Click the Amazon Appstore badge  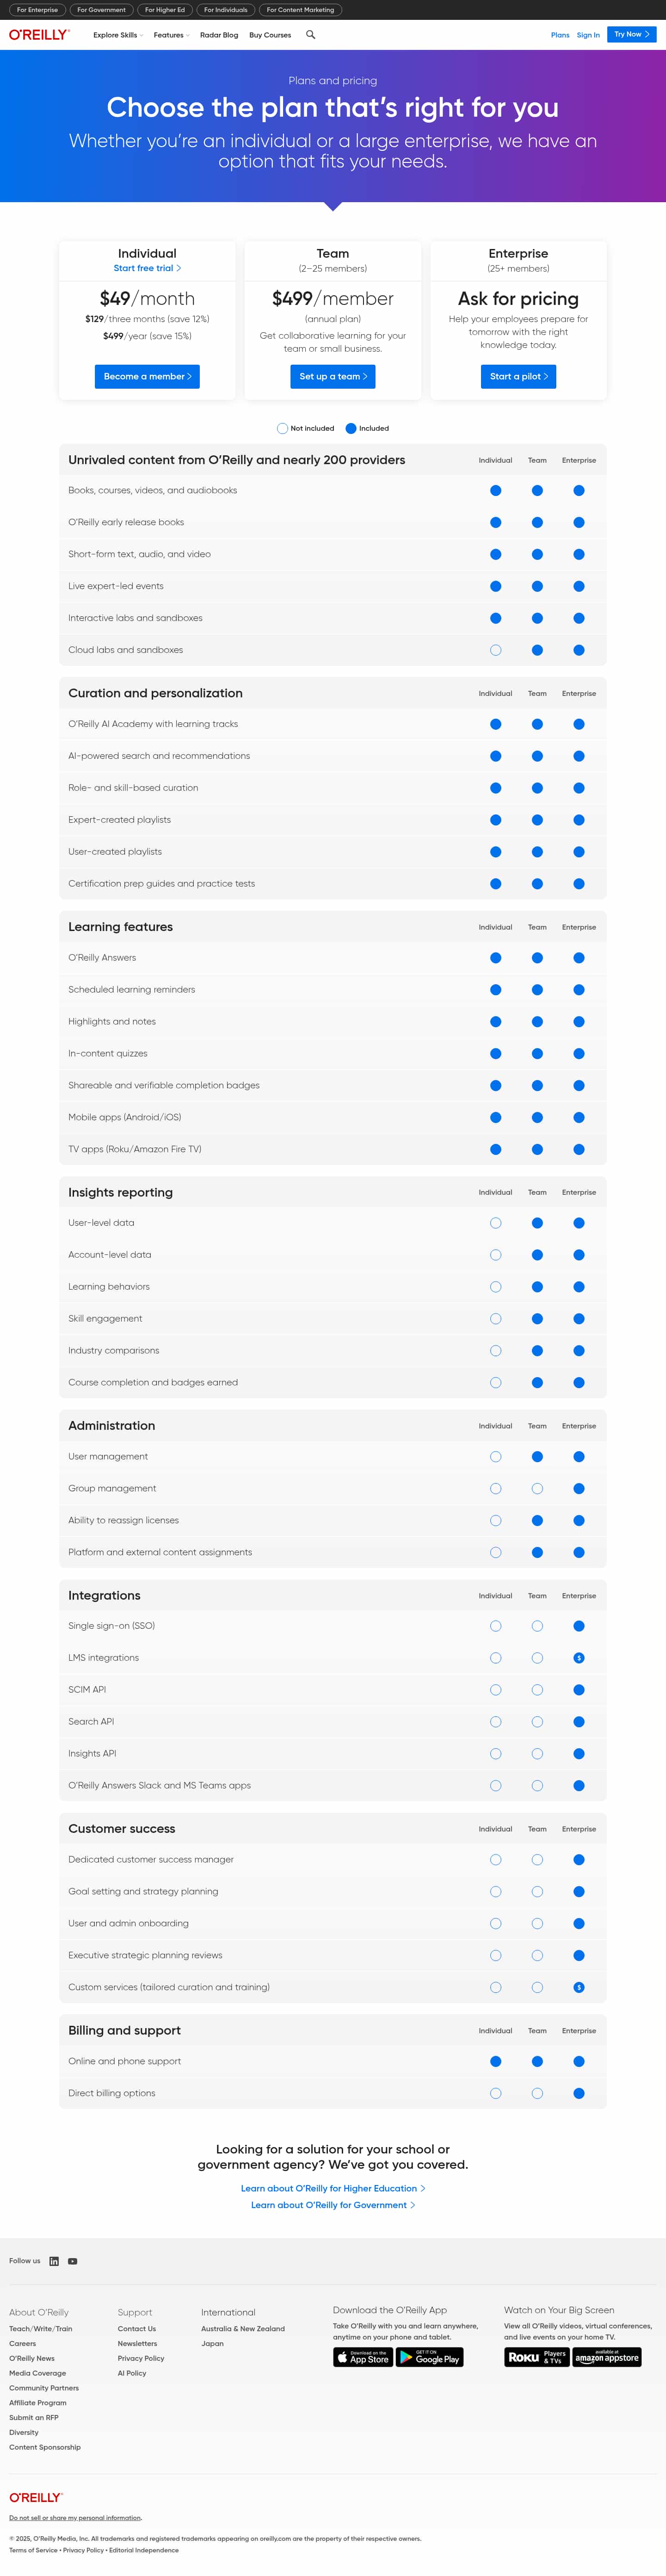607,2357
